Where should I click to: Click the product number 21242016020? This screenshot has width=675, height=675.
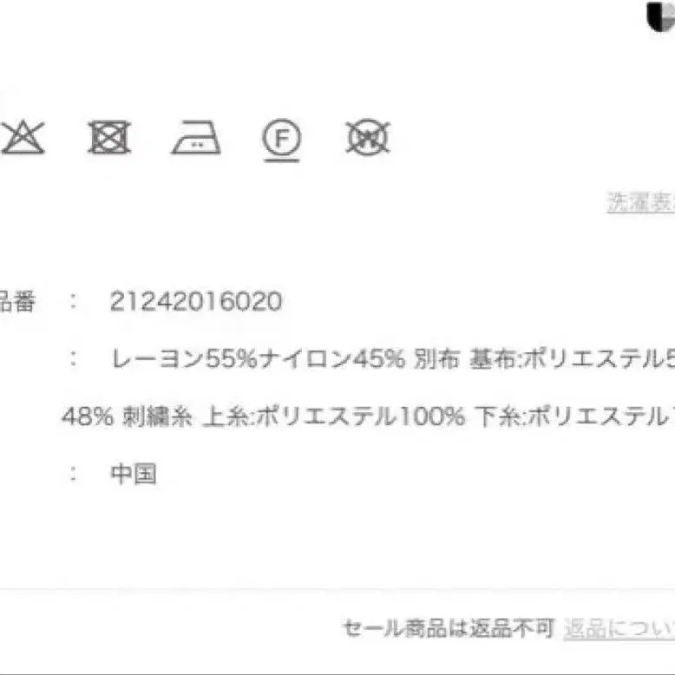click(x=196, y=301)
